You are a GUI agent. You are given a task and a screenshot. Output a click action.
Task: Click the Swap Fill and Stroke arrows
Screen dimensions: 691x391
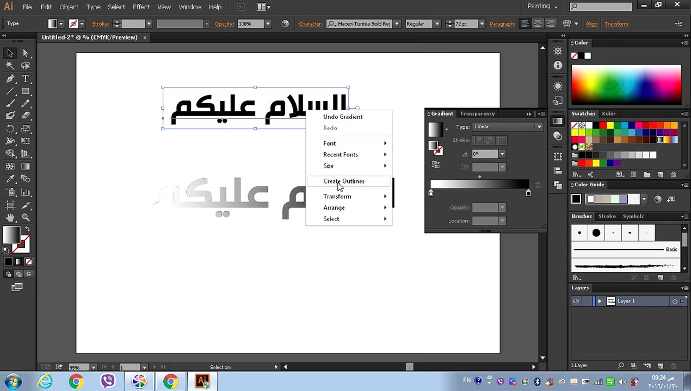[x=28, y=230]
